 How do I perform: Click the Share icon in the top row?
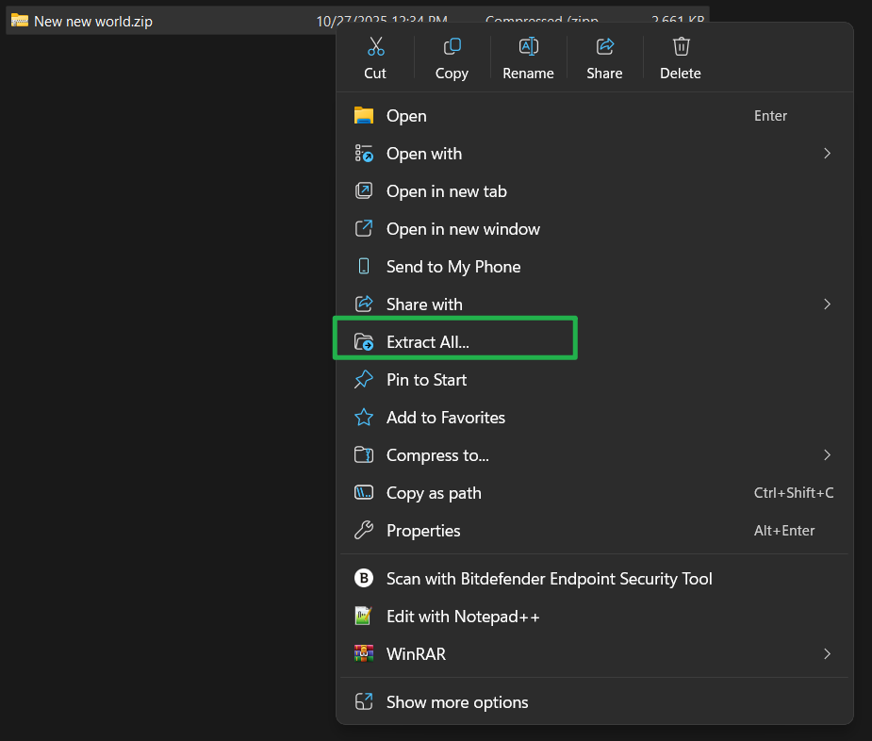tap(604, 46)
